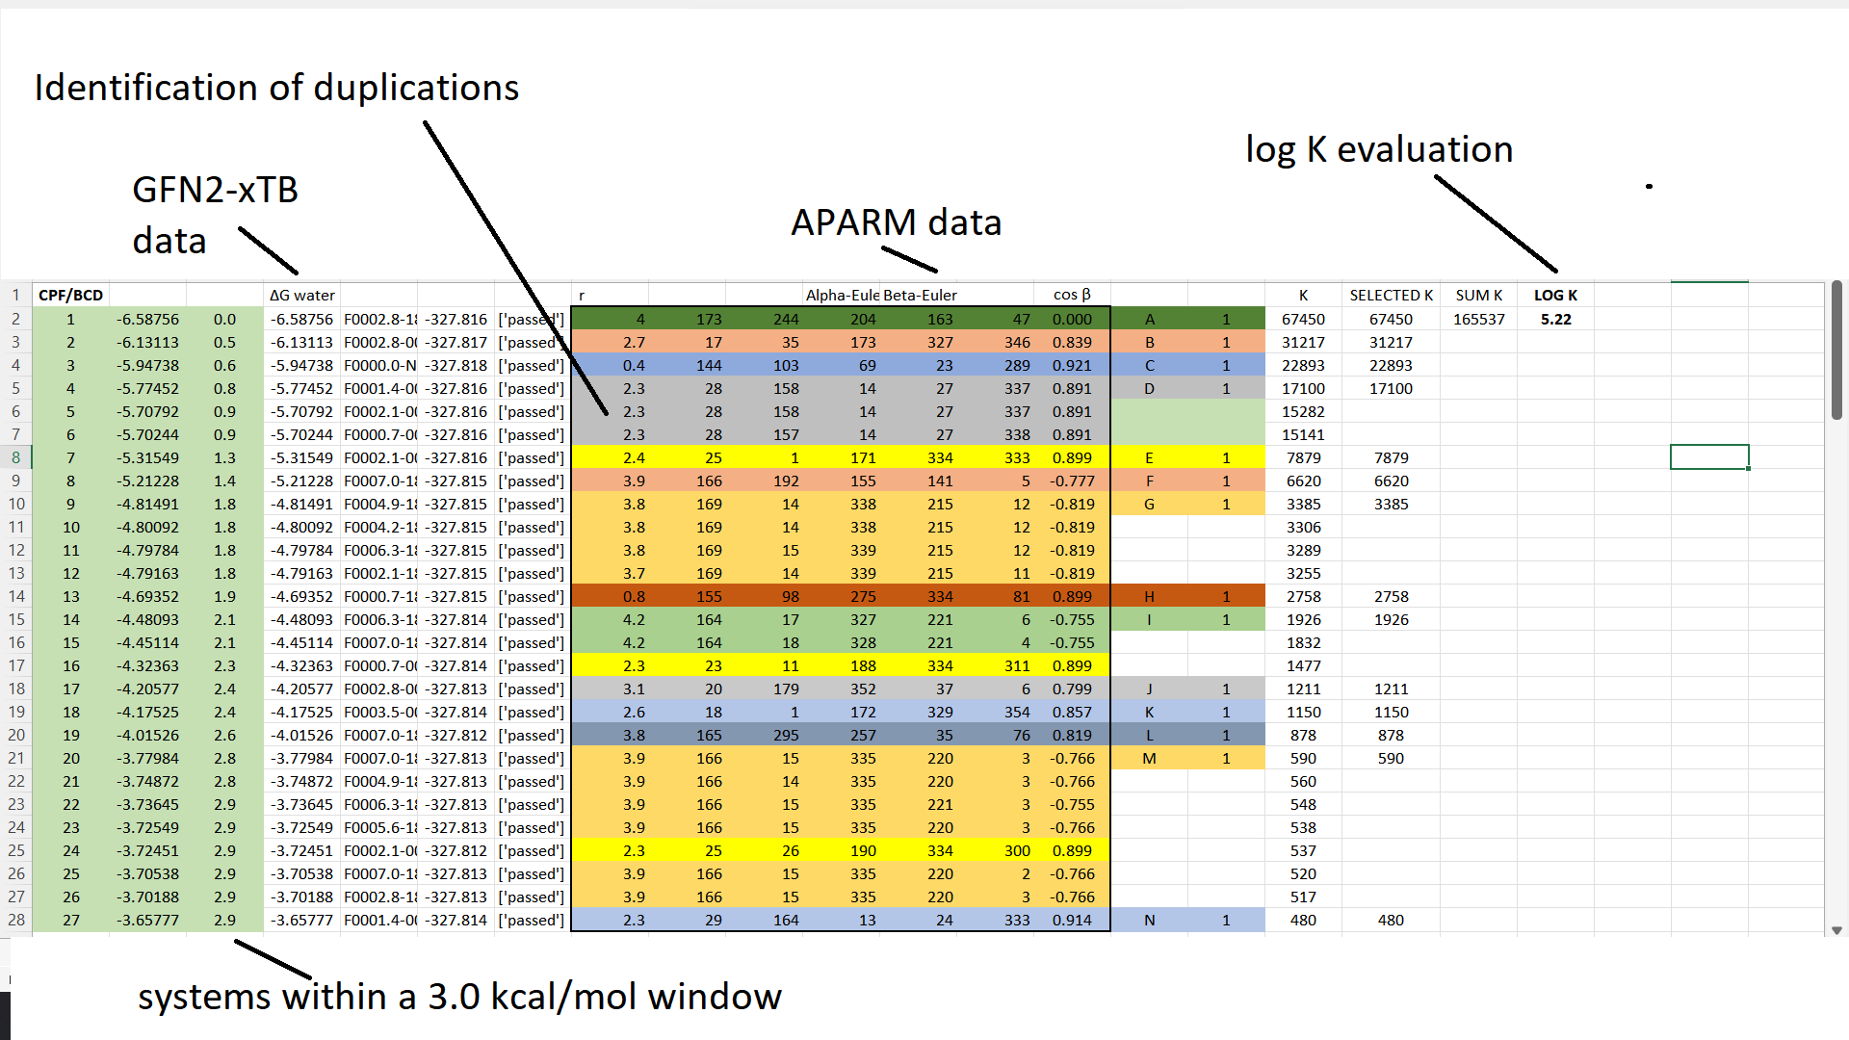Click the scrollbar down arrow

[x=1836, y=931]
